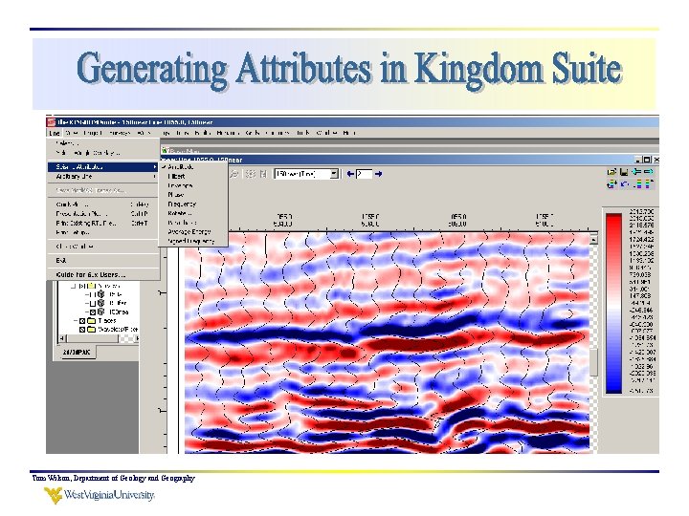Click the red-to-blue amplitude color bar

coord(613,303)
